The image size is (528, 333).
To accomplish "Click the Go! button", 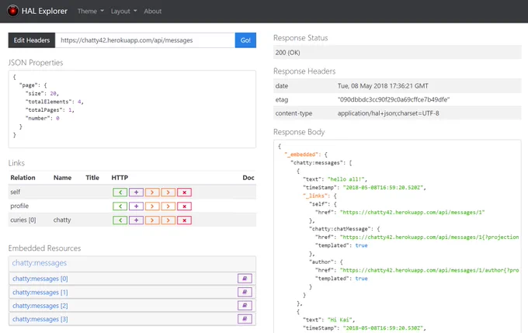I will coord(245,40).
